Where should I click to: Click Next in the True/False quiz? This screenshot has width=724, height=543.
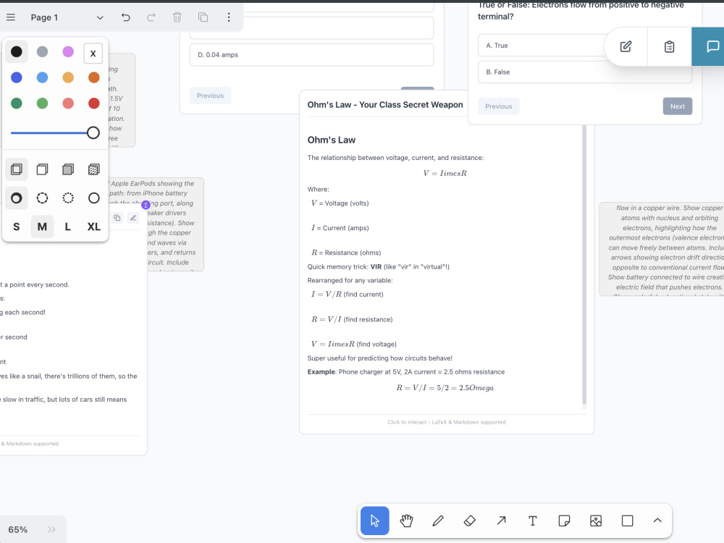tap(678, 106)
